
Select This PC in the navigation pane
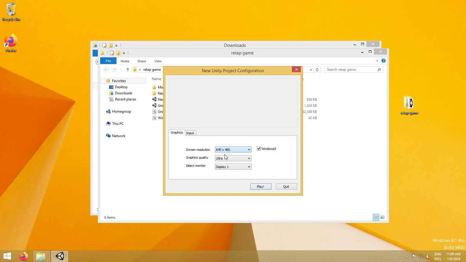click(x=118, y=124)
